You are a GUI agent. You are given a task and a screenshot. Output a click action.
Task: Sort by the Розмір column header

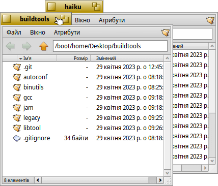click(73, 58)
